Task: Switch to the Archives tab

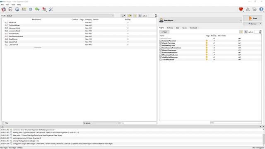Action: point(170,28)
